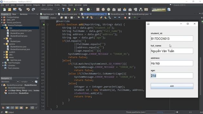The height and width of the screenshot is (114, 203).
Task: Click the full_name input field
Action: pos(172,51)
